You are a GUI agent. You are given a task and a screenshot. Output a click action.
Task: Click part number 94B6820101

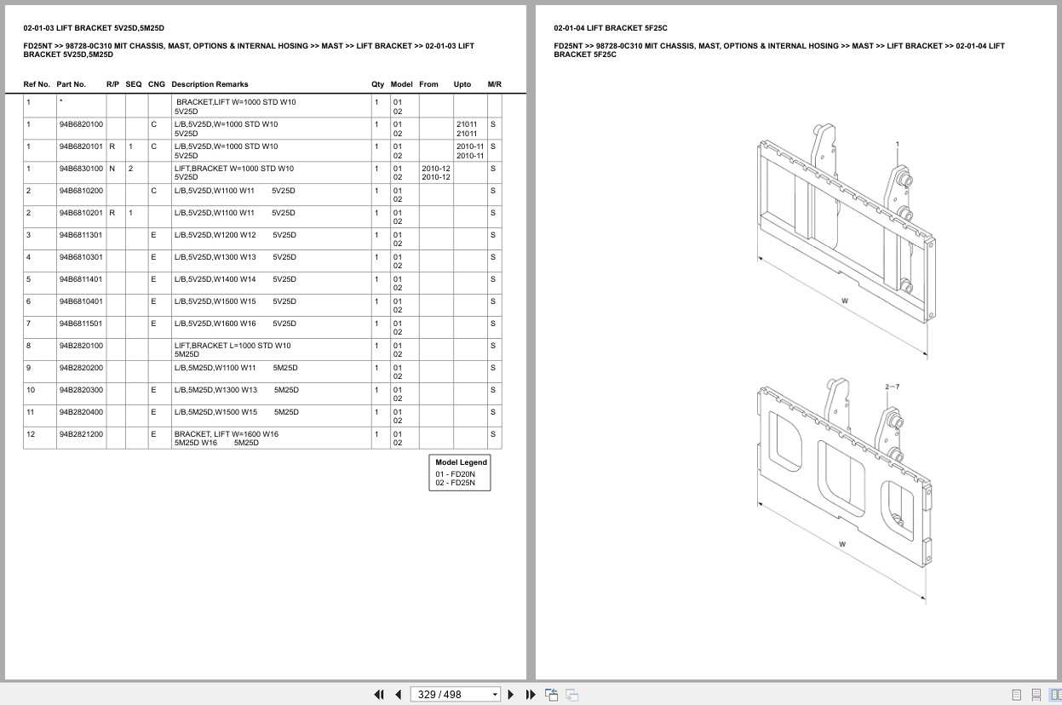point(81,146)
